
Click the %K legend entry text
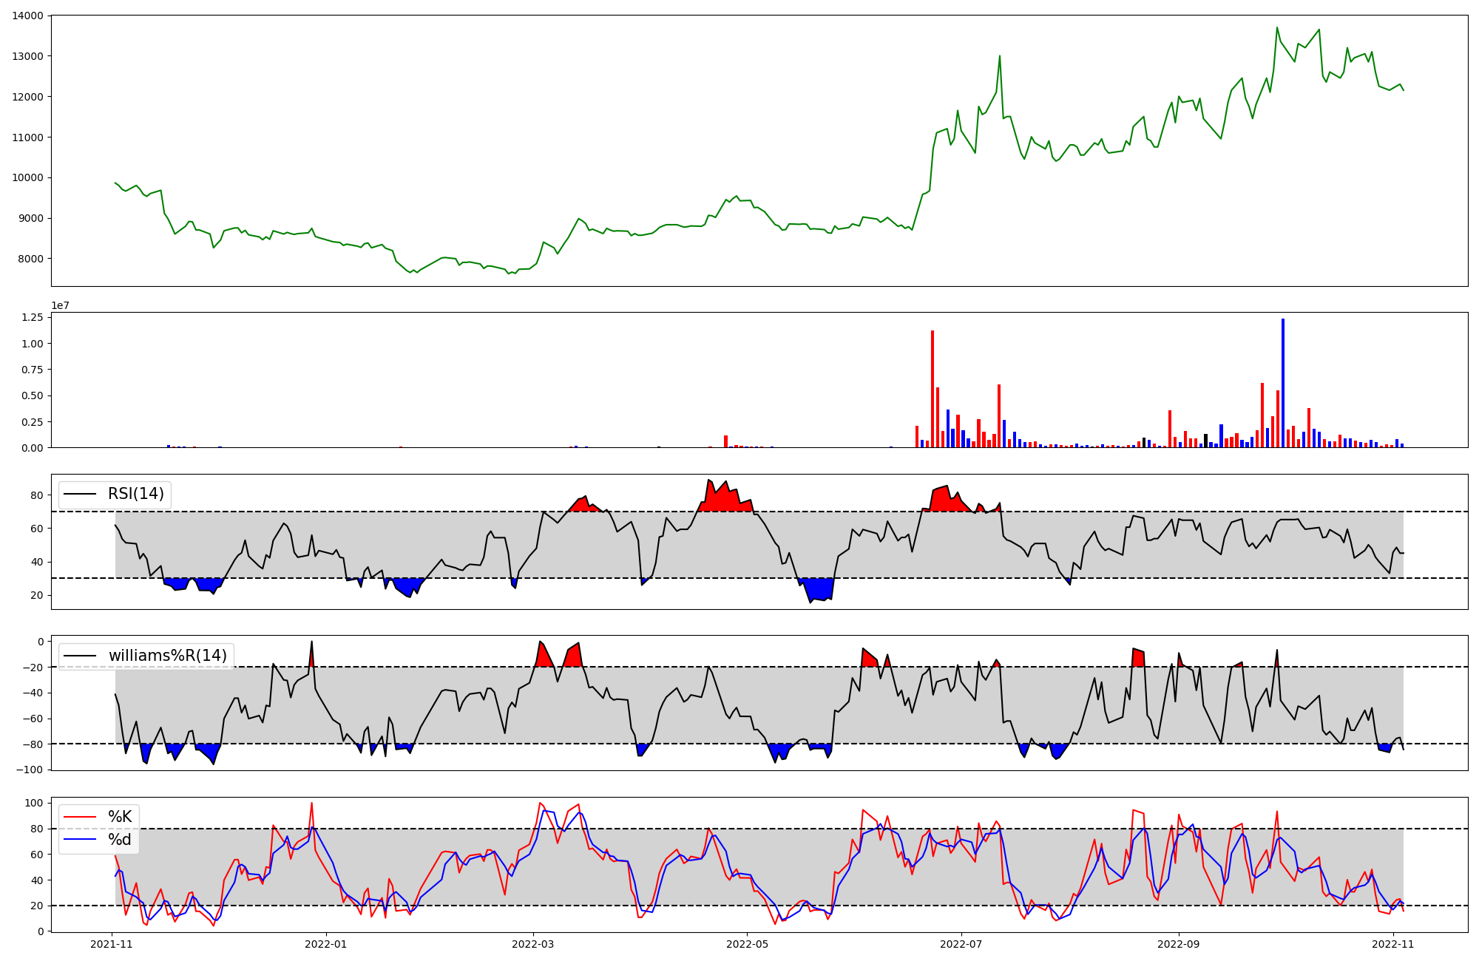120,817
